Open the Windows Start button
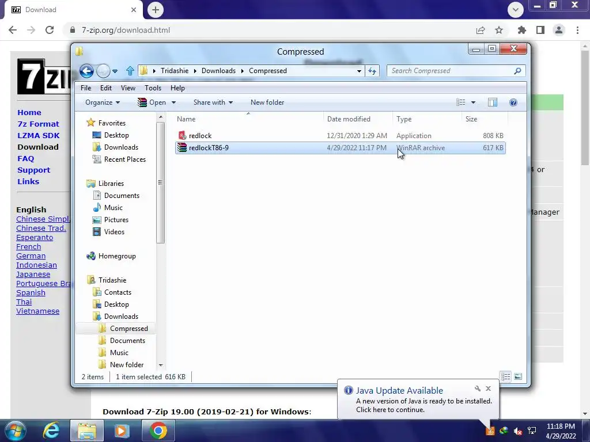 click(x=16, y=430)
